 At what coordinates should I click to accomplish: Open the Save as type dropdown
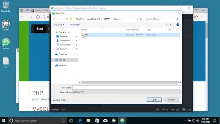(126, 92)
